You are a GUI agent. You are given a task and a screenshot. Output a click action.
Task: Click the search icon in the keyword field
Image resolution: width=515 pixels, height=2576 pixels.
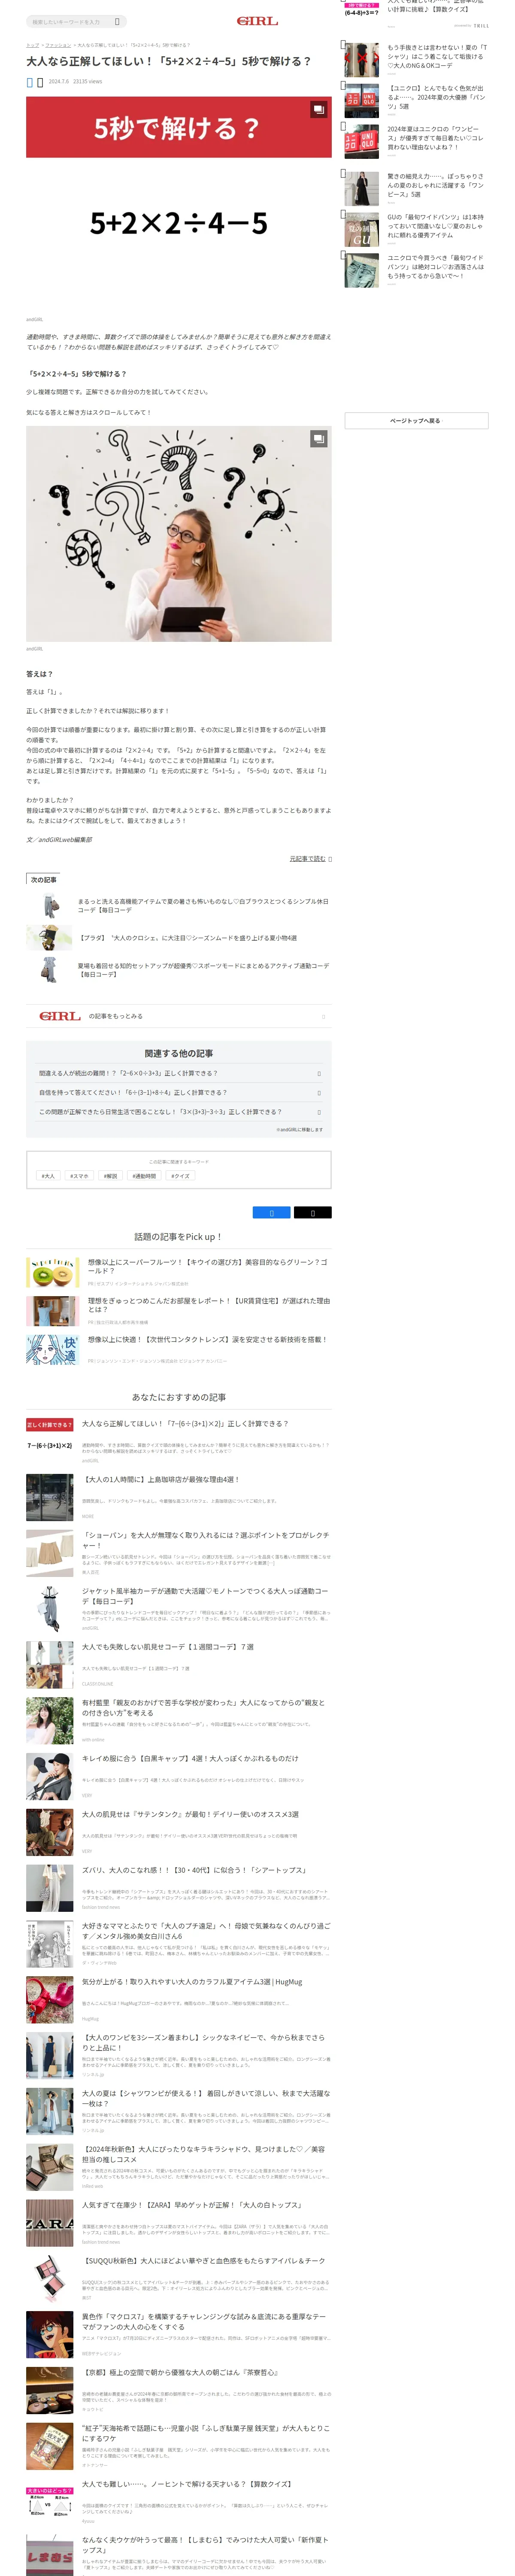coord(117,21)
